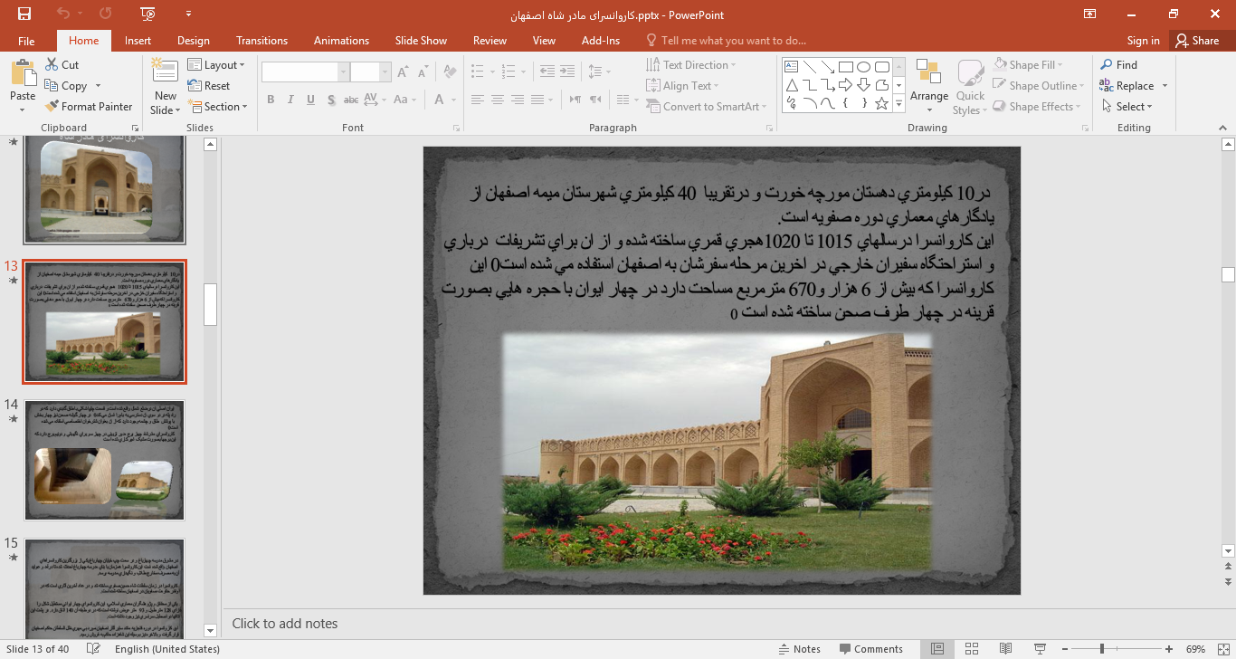Open the font name combo box arrow
Viewport: 1236px width, 659px height.
(x=343, y=72)
